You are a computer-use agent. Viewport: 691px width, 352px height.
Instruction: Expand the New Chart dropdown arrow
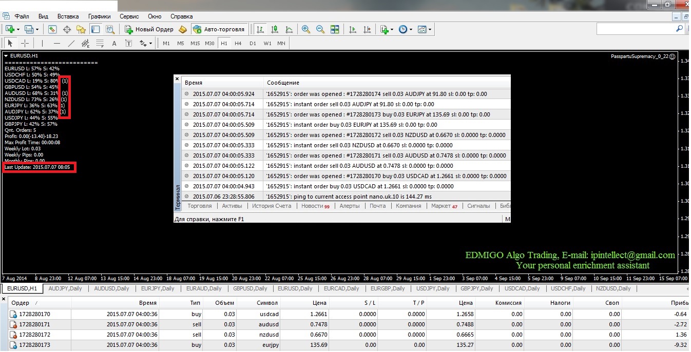click(x=18, y=29)
